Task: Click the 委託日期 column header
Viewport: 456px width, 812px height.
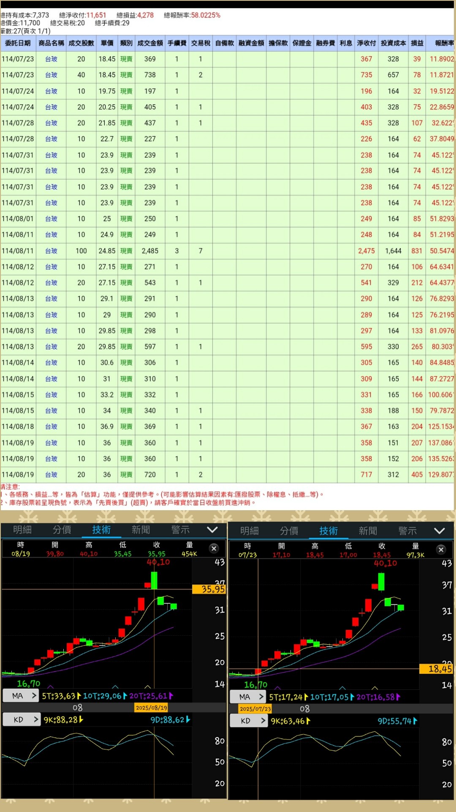Action: tap(18, 43)
